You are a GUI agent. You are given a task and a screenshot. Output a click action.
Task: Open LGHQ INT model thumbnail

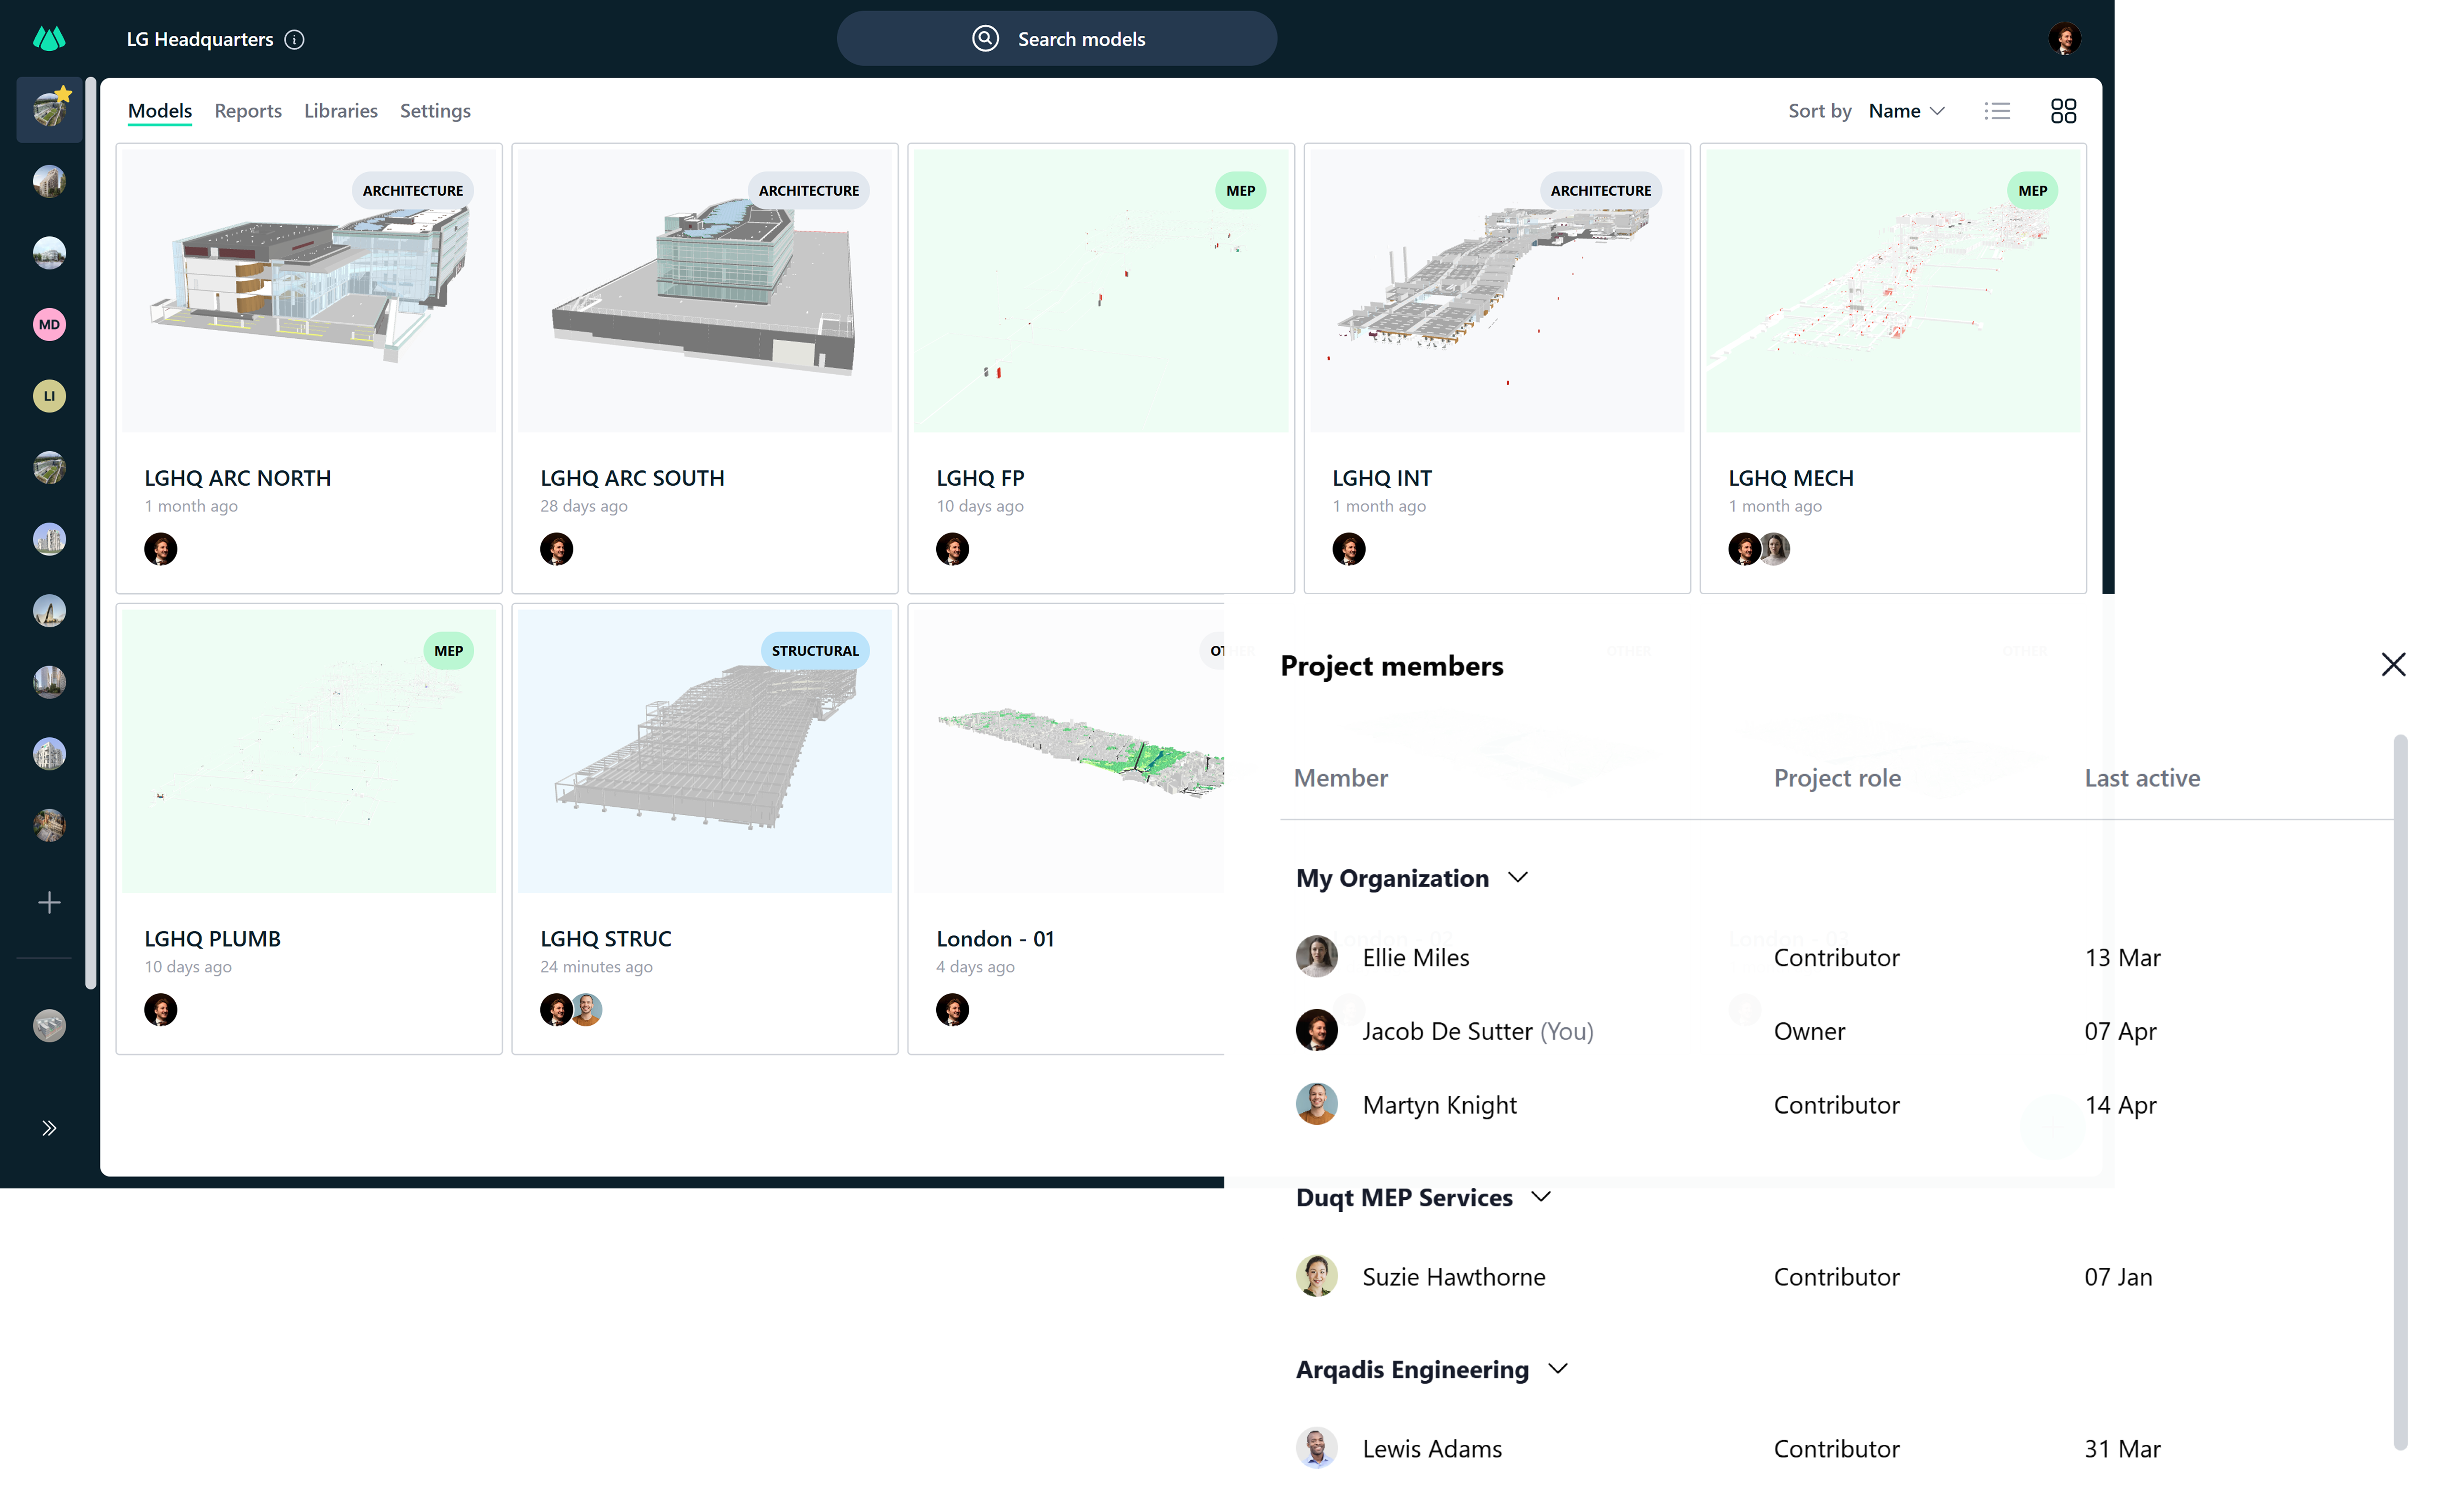1497,291
